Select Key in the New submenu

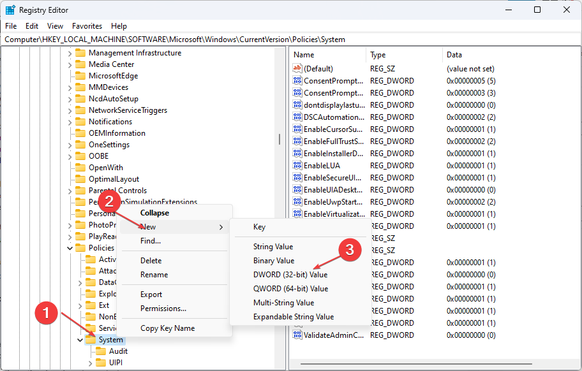click(x=301, y=227)
